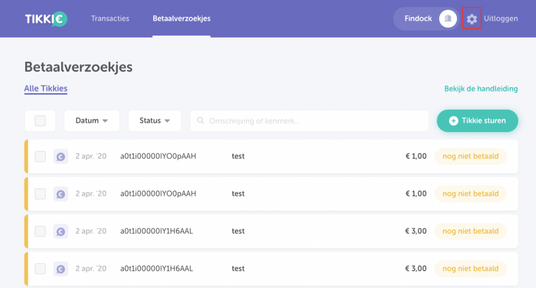Image resolution: width=536 pixels, height=288 pixels.
Task: Open the Betaalverzoekjes tab
Action: tap(181, 19)
